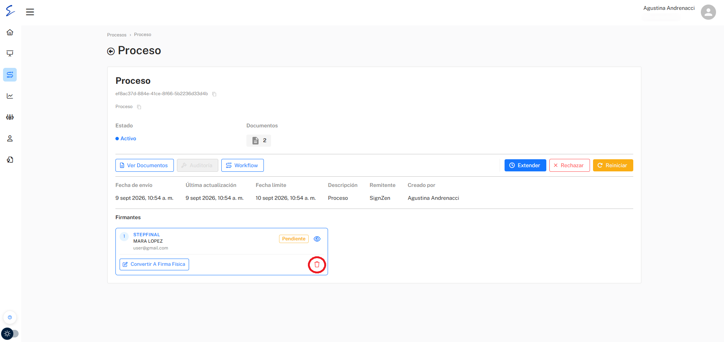
Task: Click MARA LOPEZ signer name
Action: (148, 241)
